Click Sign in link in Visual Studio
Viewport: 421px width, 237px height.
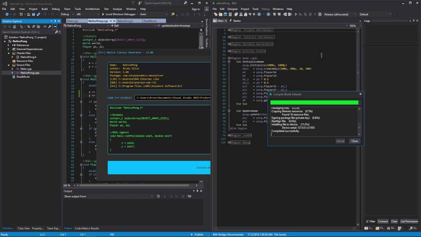196,9
